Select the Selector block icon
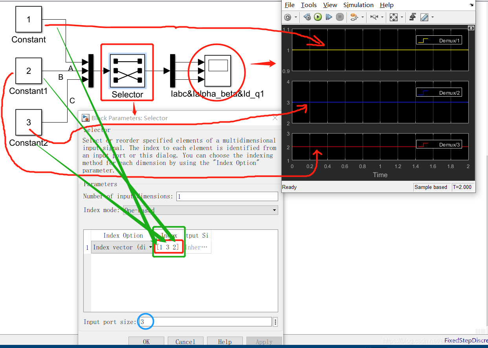The image size is (488, 348). [127, 71]
